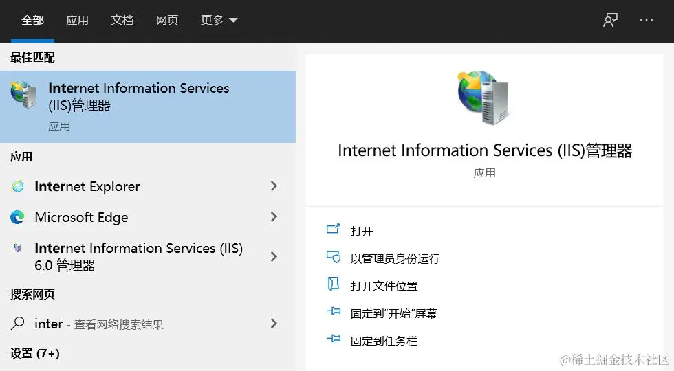The width and height of the screenshot is (674, 371).
Task: Click the pin to taskbar icon
Action: 334,339
